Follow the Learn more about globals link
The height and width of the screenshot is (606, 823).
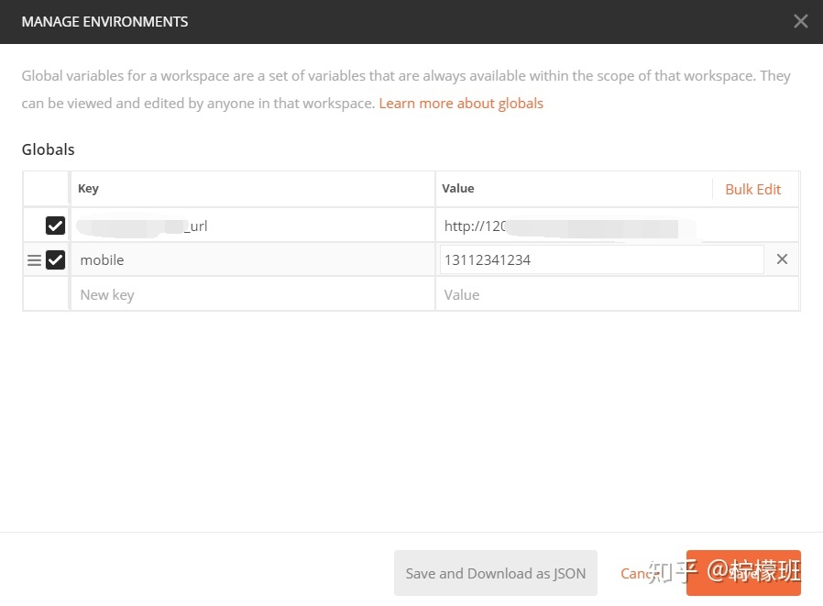click(x=461, y=104)
